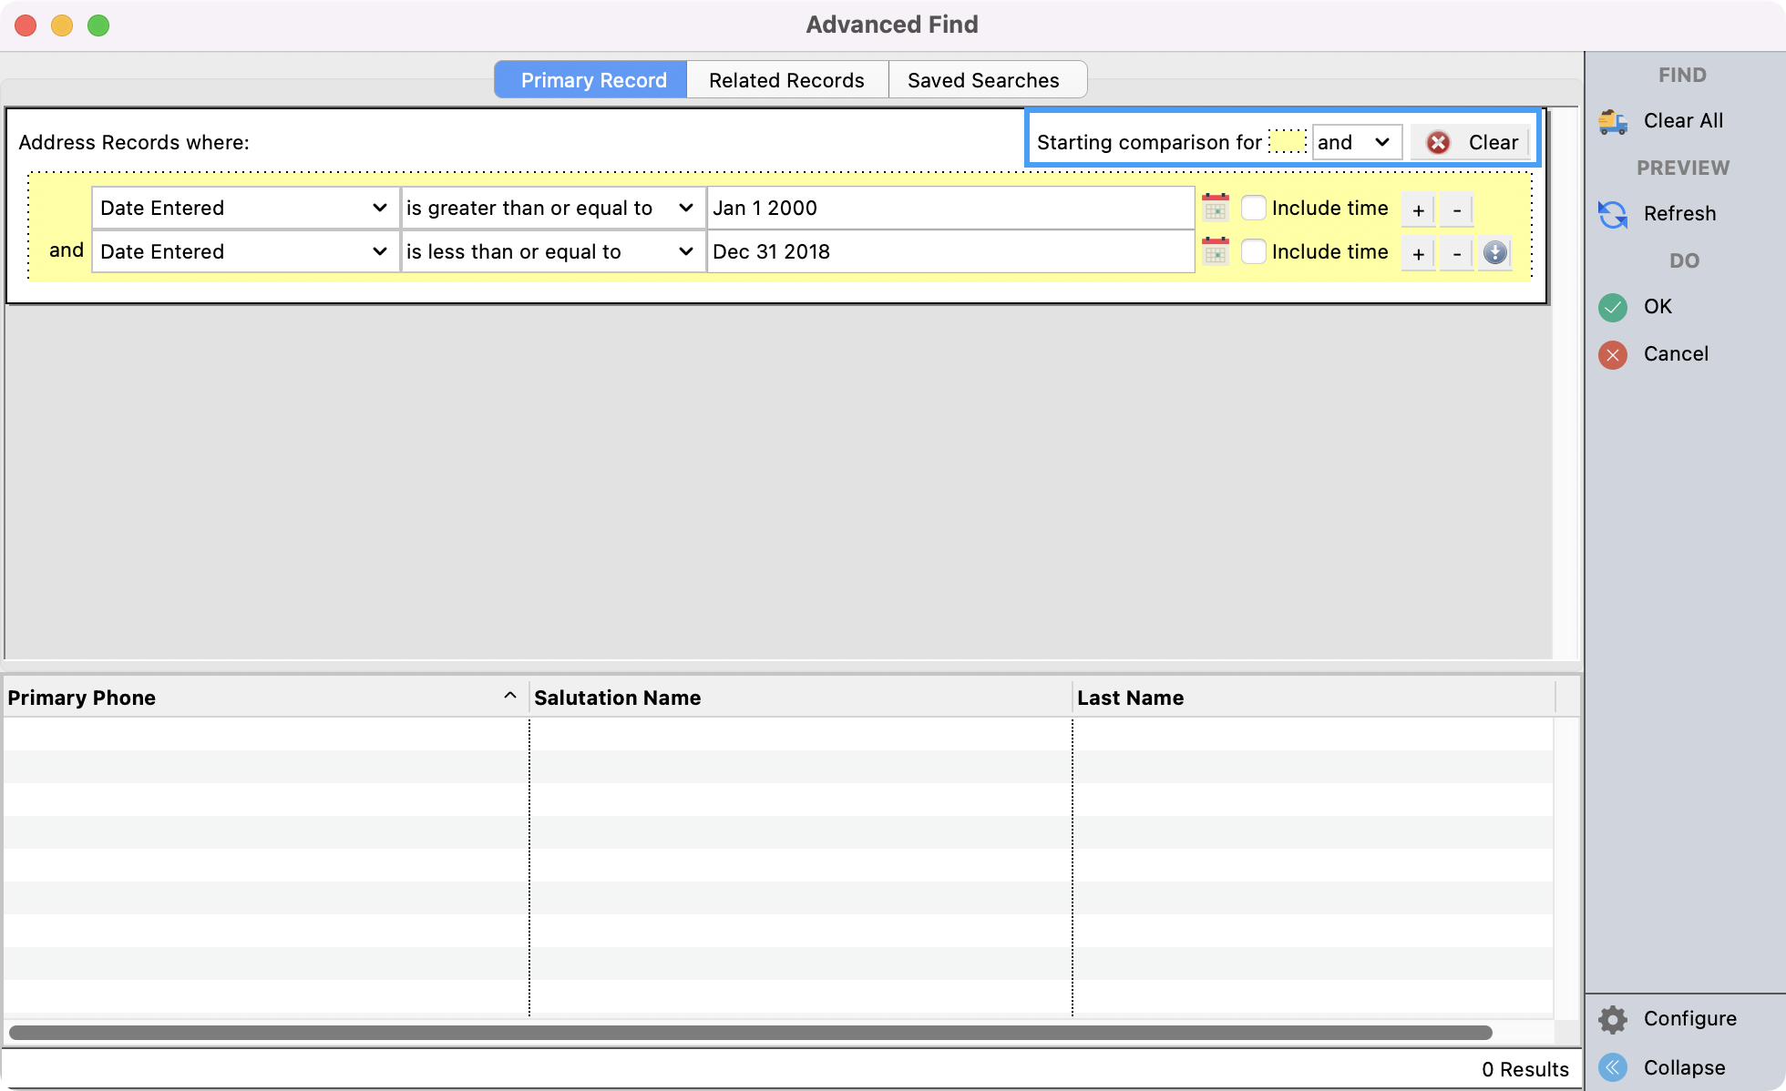Image resolution: width=1786 pixels, height=1091 pixels.
Task: Enable Include time on first criteria row
Action: coord(1254,208)
